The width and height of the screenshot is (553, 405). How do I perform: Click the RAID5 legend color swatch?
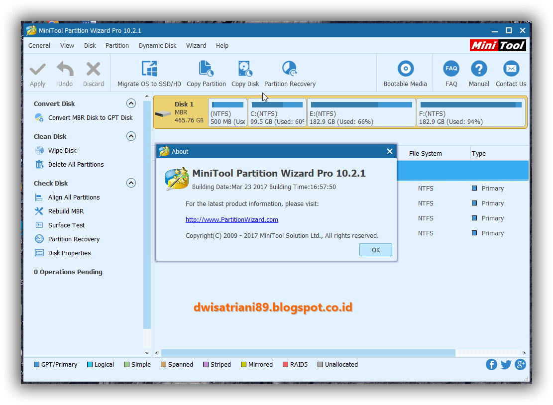285,365
